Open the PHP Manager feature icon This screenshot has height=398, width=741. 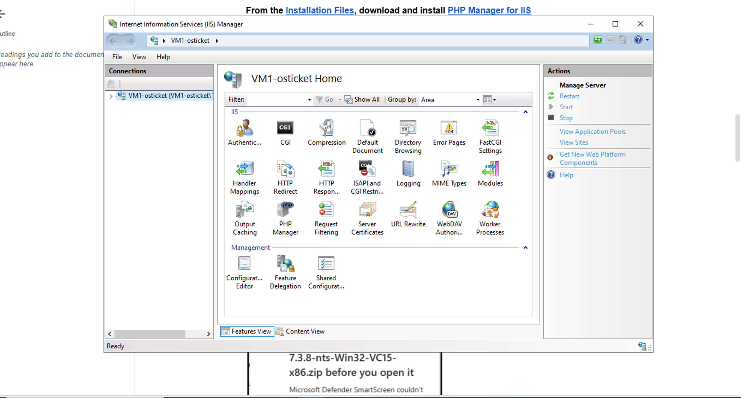tap(285, 210)
